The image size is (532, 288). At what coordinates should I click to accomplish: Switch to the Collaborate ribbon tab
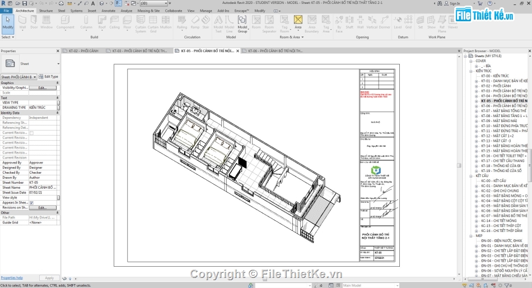tap(174, 11)
